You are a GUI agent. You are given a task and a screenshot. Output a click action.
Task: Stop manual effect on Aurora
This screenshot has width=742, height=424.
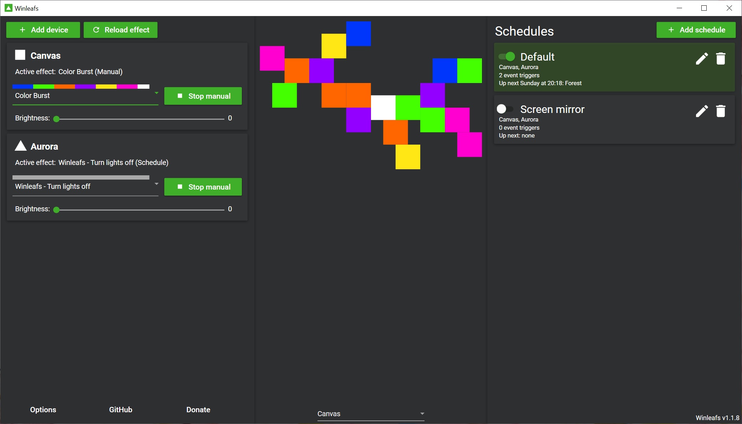point(203,187)
